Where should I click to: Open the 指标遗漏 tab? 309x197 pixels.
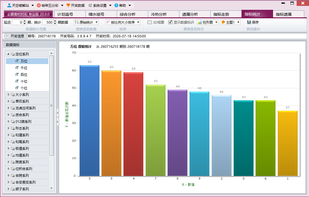point(288,14)
